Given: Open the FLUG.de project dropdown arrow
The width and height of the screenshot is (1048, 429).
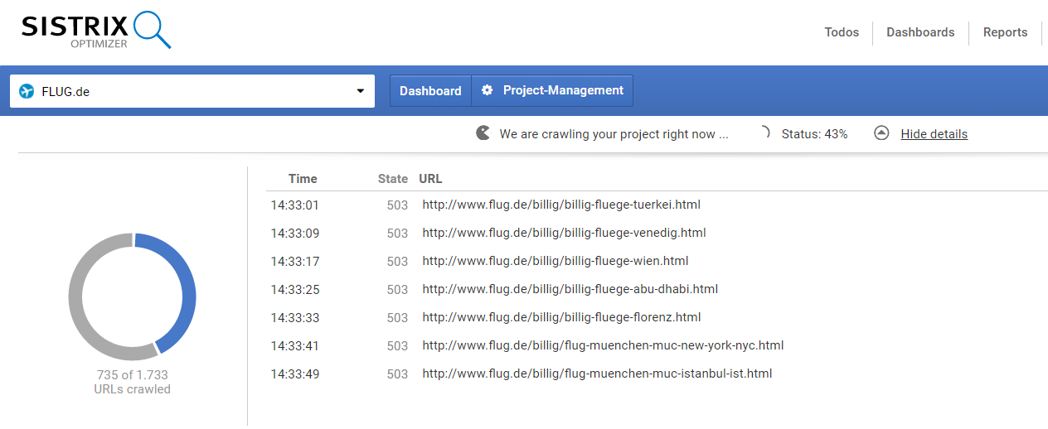Looking at the screenshot, I should tap(360, 91).
